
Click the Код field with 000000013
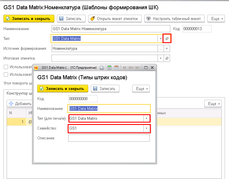197,29
